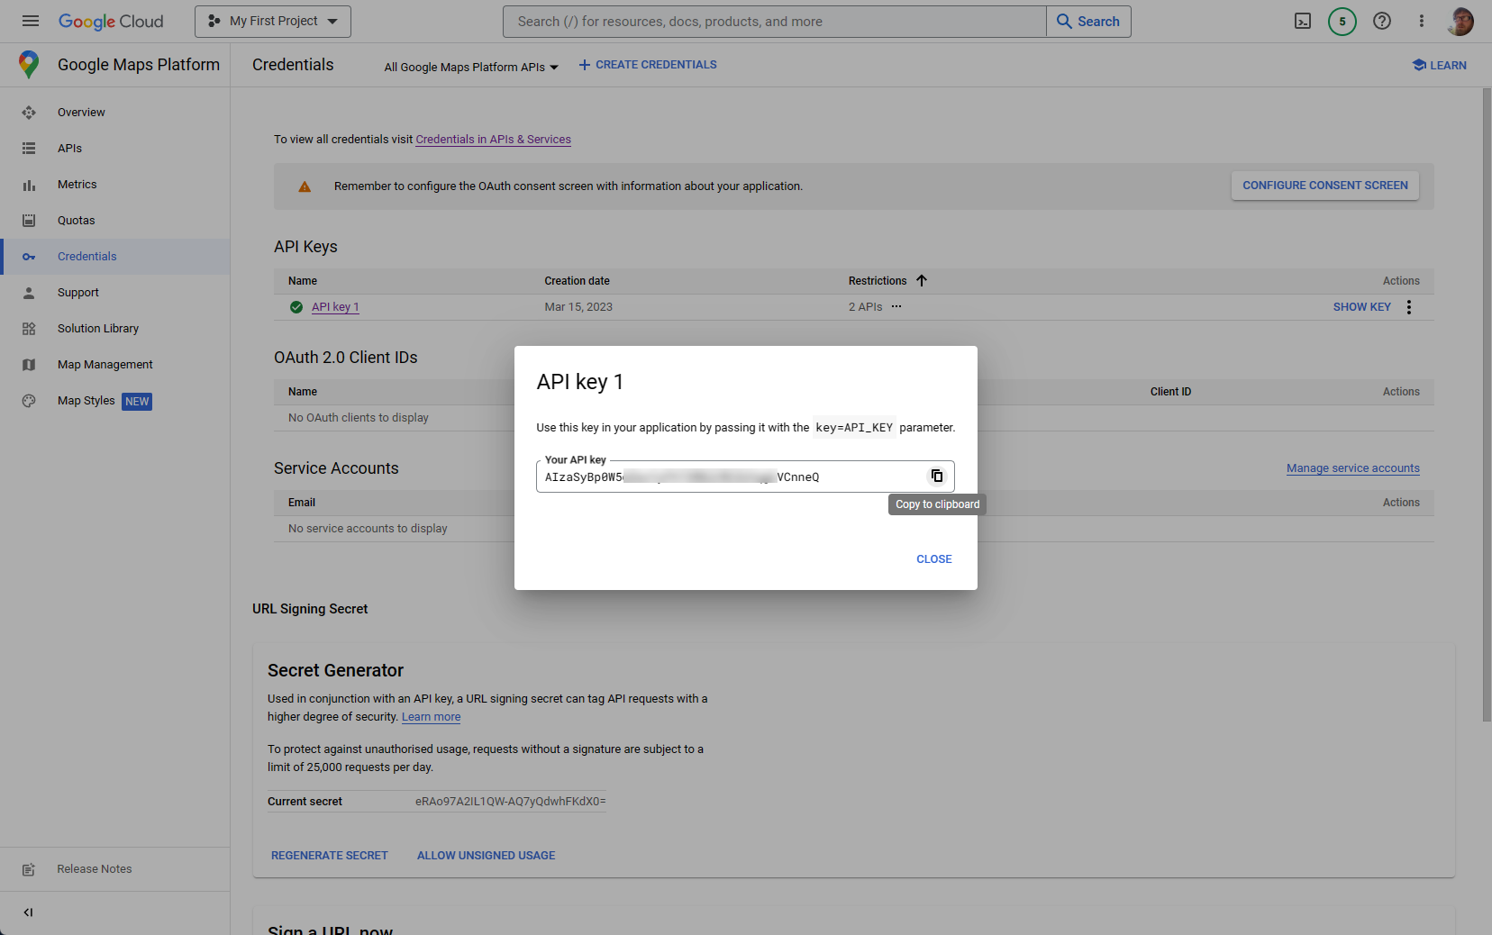
Task: Click the Quotas sidebar icon
Action: tap(29, 221)
